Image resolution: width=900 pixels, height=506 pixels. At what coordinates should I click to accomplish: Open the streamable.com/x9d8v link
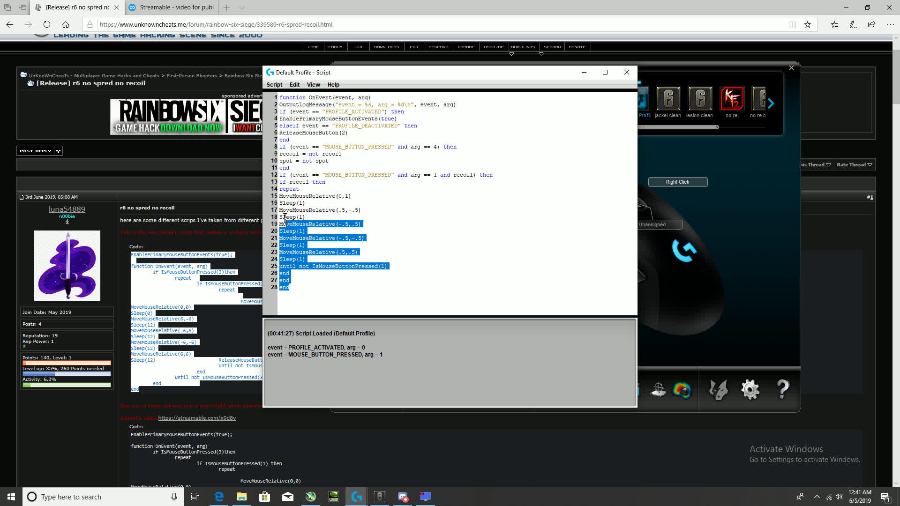[x=197, y=418]
